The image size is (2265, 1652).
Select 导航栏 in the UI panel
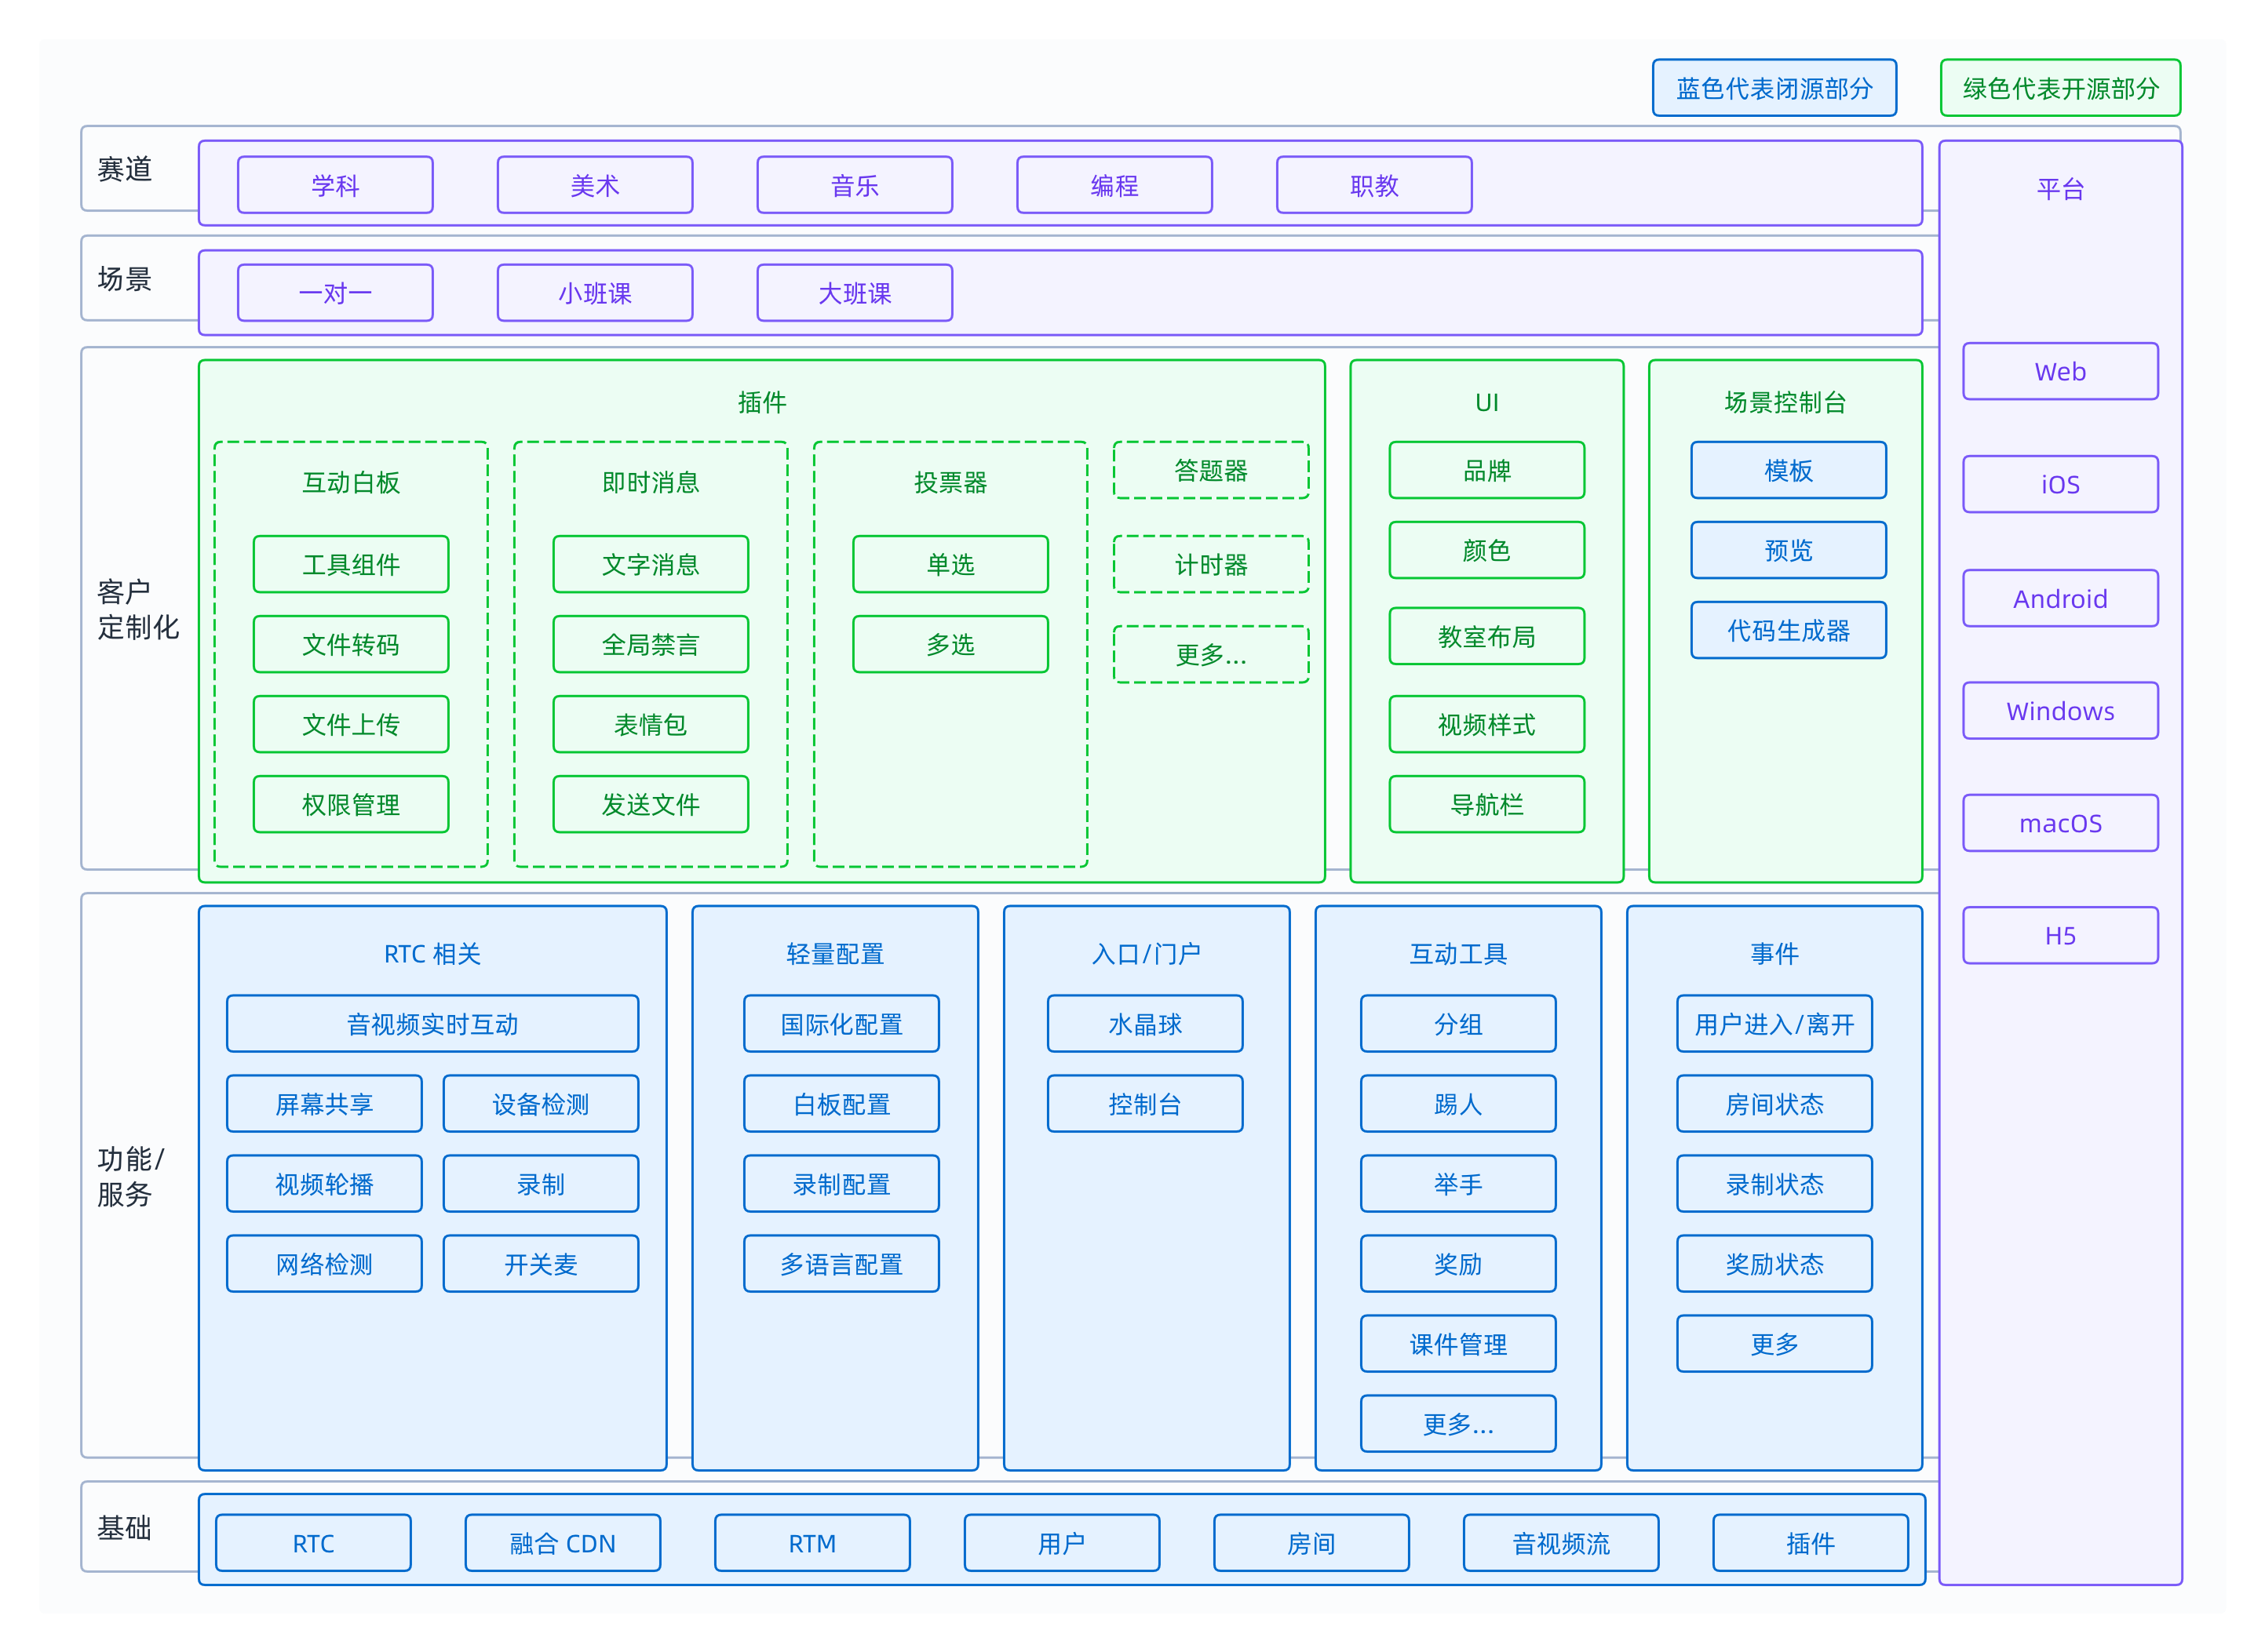[1486, 805]
